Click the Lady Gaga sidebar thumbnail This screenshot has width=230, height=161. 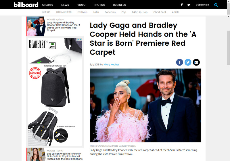pos(36,26)
